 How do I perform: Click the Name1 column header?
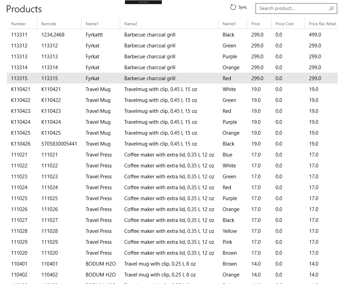coord(92,24)
